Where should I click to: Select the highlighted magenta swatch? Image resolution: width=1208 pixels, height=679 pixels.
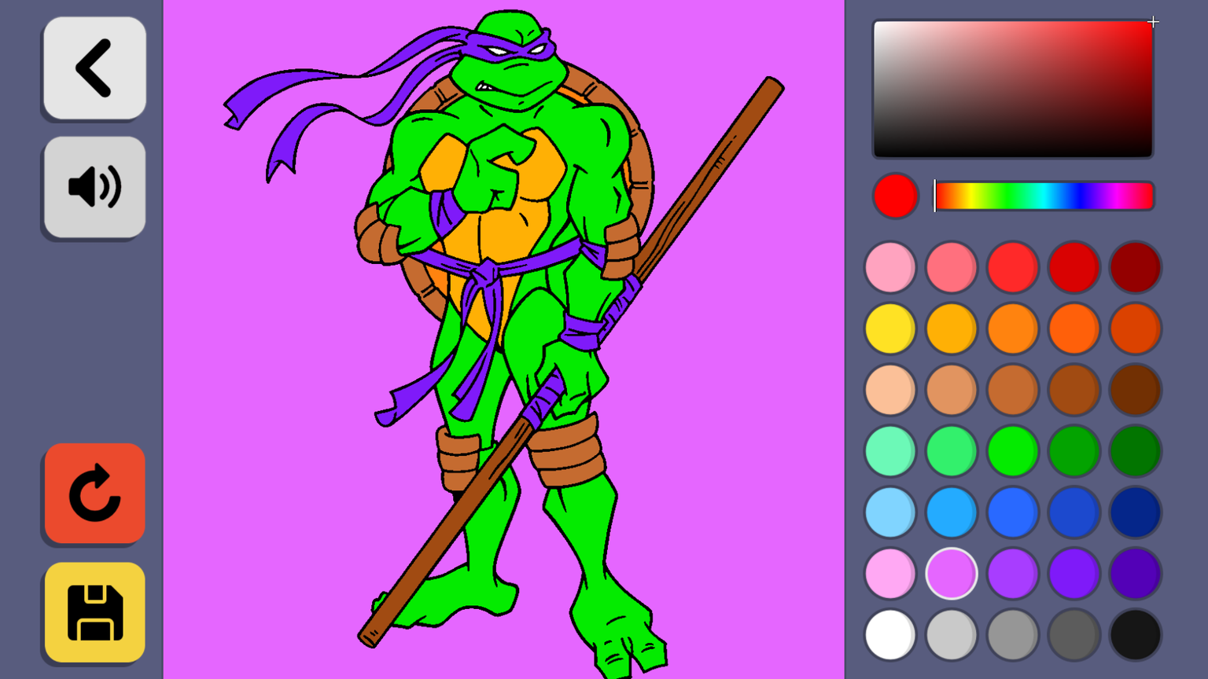(952, 574)
